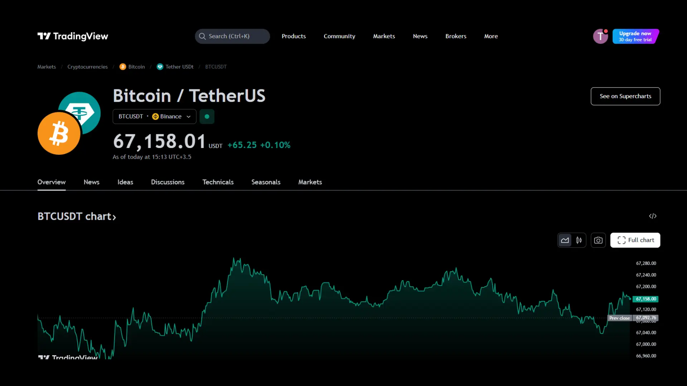Expand the BTCUSDT Binance symbol dropdown
687x386 pixels.
point(155,117)
